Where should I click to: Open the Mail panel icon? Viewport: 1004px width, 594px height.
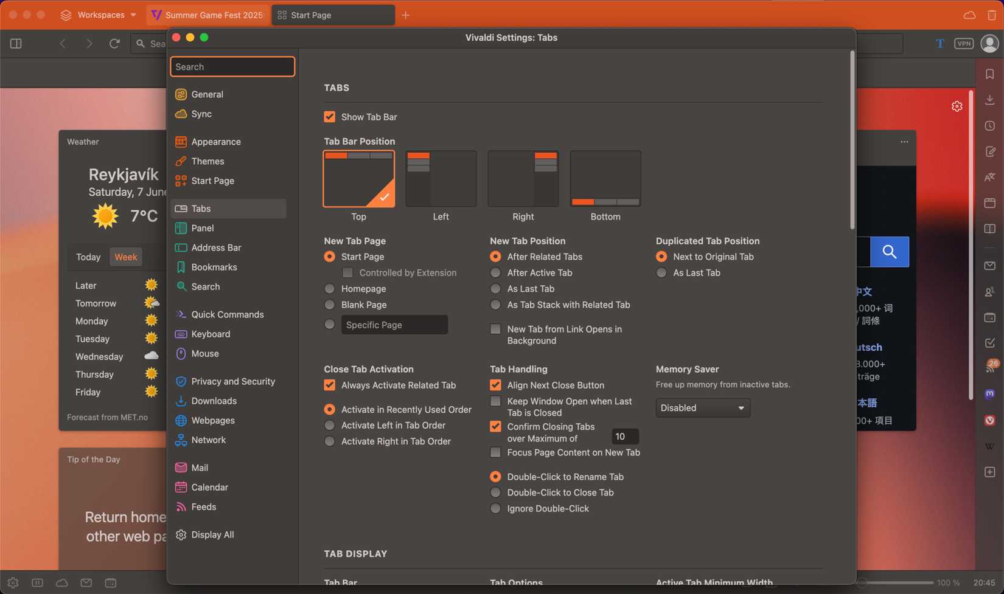point(990,266)
